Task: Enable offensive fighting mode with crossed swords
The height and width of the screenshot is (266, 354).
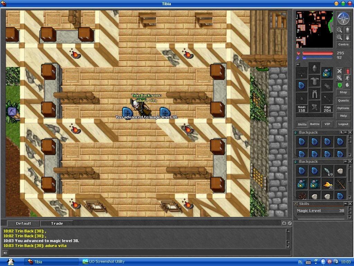Action: click(x=339, y=71)
